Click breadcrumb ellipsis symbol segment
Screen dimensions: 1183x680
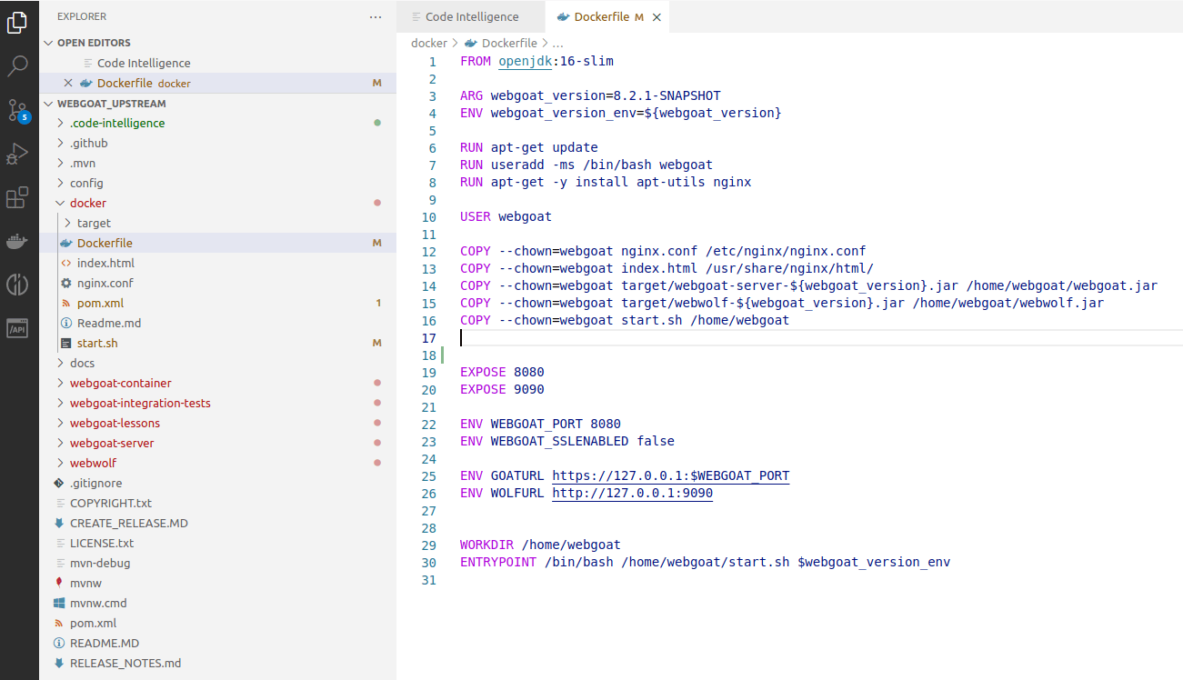[558, 43]
